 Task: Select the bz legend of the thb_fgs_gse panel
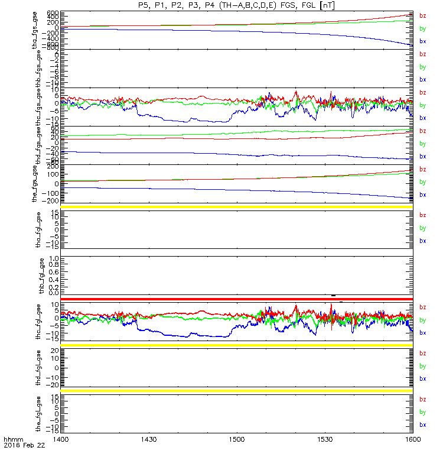(423, 54)
